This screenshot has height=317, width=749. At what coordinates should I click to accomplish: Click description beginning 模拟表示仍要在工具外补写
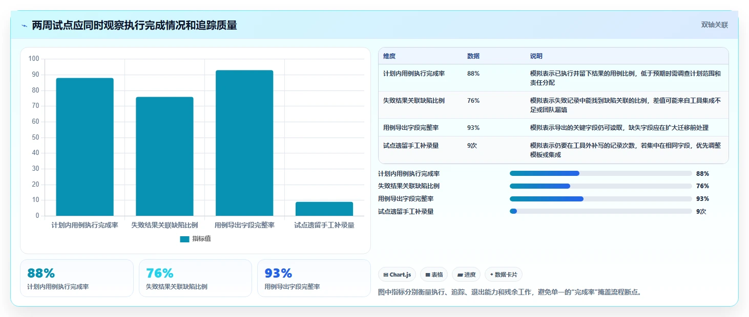tap(626, 150)
